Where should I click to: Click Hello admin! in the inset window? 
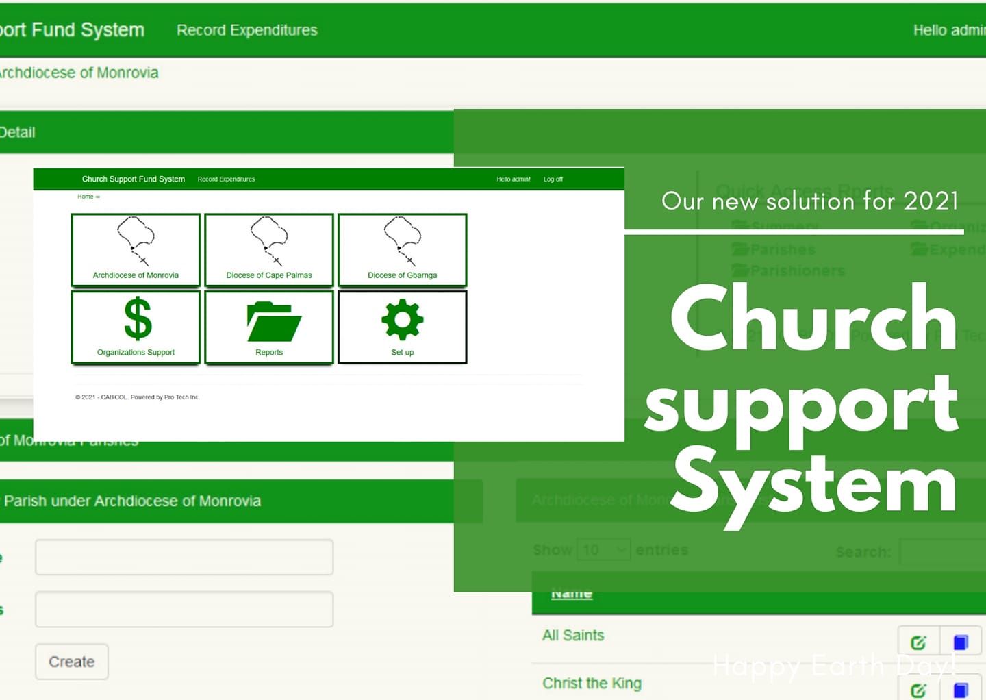(514, 179)
